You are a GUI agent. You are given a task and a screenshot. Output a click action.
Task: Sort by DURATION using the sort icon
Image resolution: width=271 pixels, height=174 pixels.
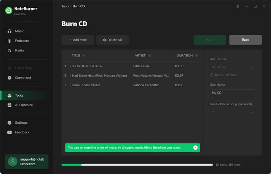197,55
